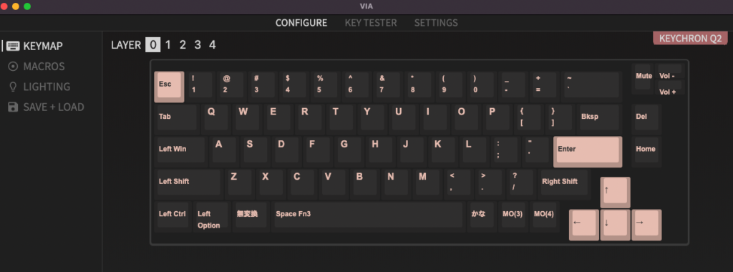733x272 pixels.
Task: Select the G key
Action: (349, 151)
